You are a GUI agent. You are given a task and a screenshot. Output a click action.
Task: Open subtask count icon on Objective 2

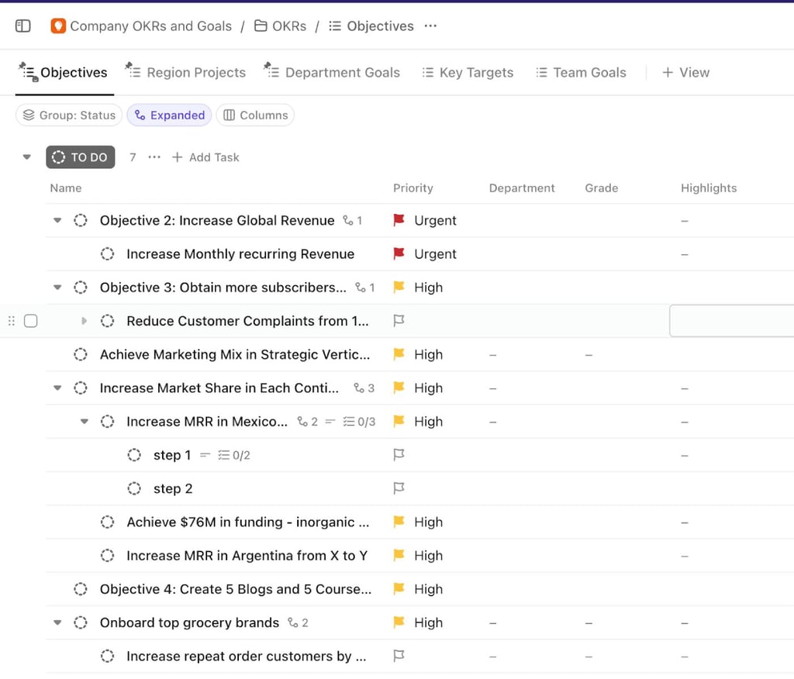click(353, 220)
